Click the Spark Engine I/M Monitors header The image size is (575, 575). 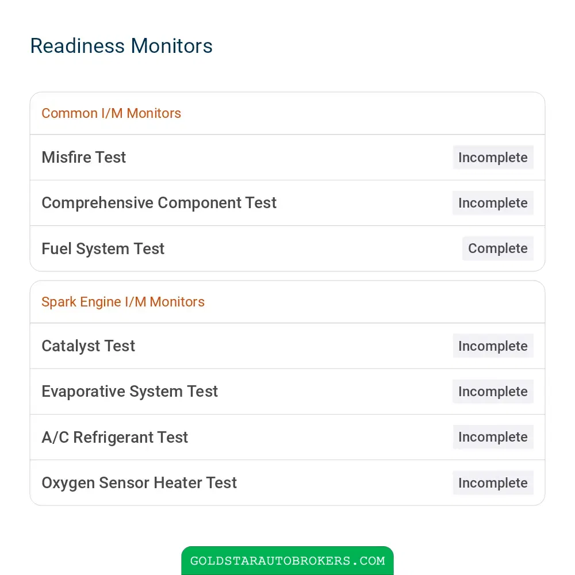(123, 302)
